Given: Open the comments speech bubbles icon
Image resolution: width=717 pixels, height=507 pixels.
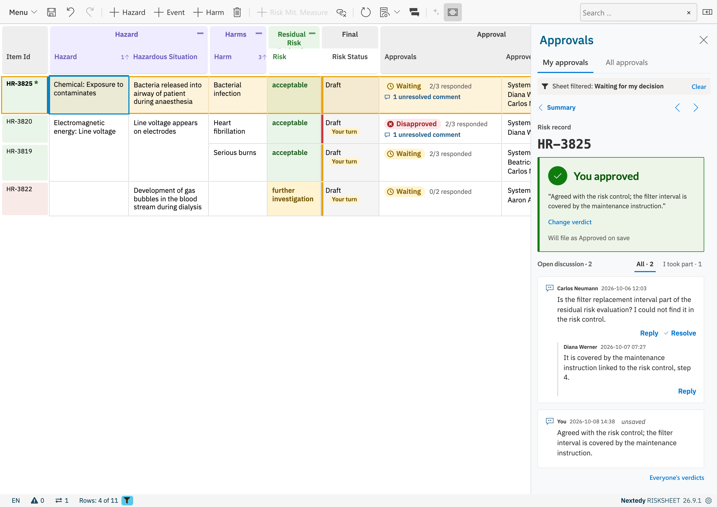Looking at the screenshot, I should 414,13.
